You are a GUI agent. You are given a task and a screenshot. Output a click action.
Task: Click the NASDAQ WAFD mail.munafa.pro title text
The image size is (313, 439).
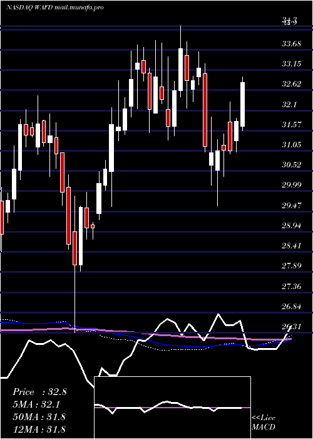pos(55,8)
